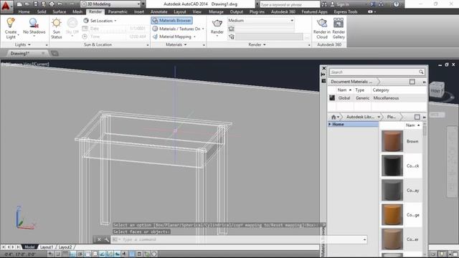This screenshot has width=459, height=258.
Task: Click the render region icon below Medium preset
Action: point(231,29)
